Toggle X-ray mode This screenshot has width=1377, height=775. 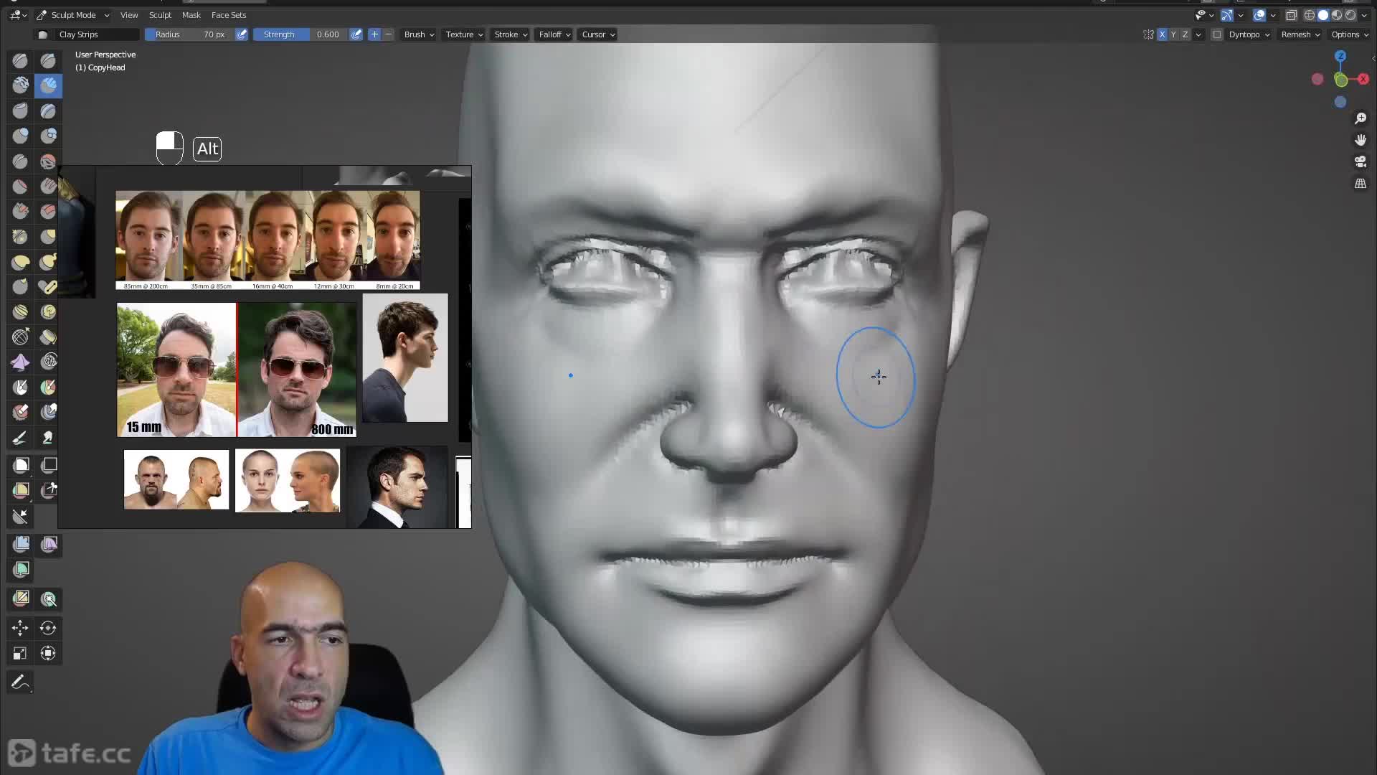click(x=1292, y=15)
